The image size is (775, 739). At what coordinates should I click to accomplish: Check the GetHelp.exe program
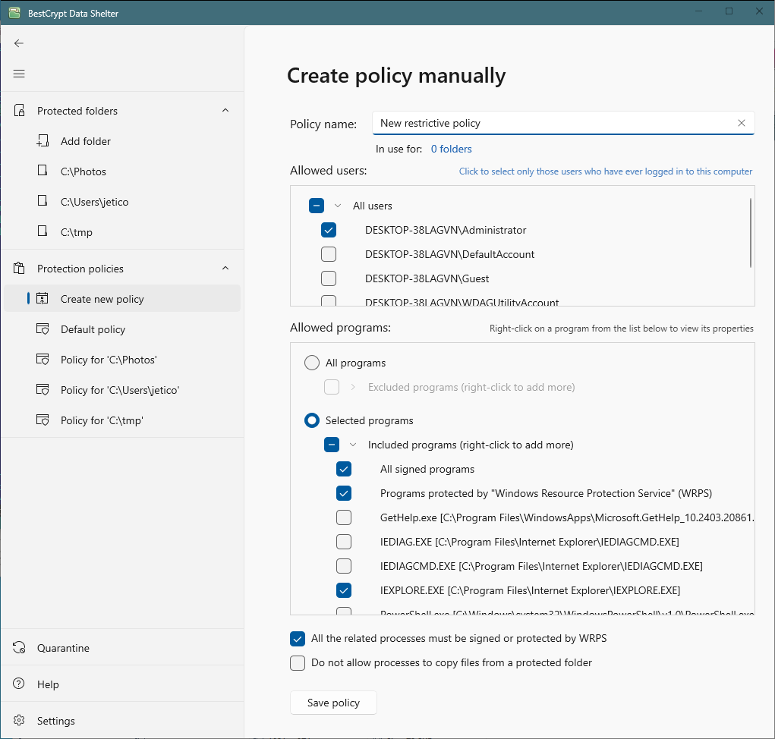pos(344,517)
